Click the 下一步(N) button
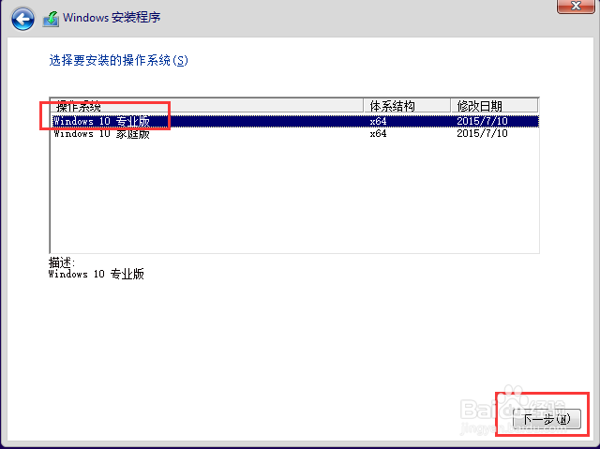The image size is (600, 449). click(547, 419)
